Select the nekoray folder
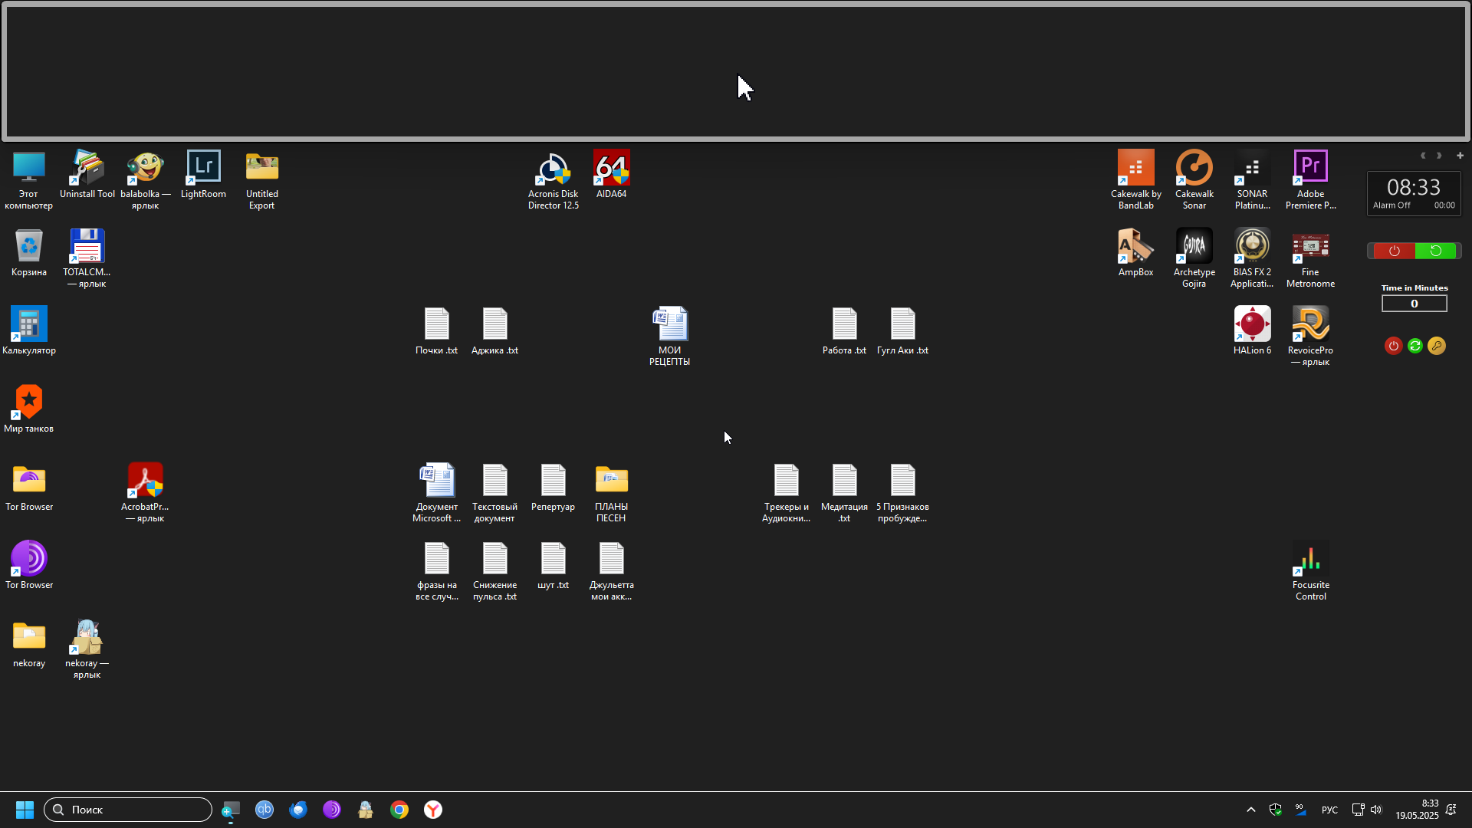Viewport: 1472px width, 828px height. click(28, 643)
